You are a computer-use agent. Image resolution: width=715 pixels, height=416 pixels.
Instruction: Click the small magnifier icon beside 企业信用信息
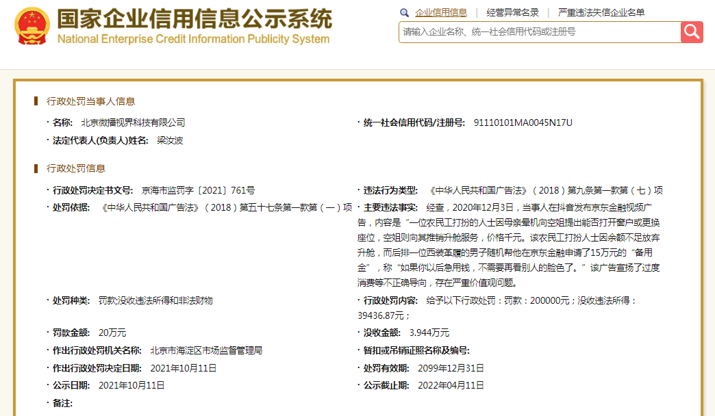[x=404, y=13]
